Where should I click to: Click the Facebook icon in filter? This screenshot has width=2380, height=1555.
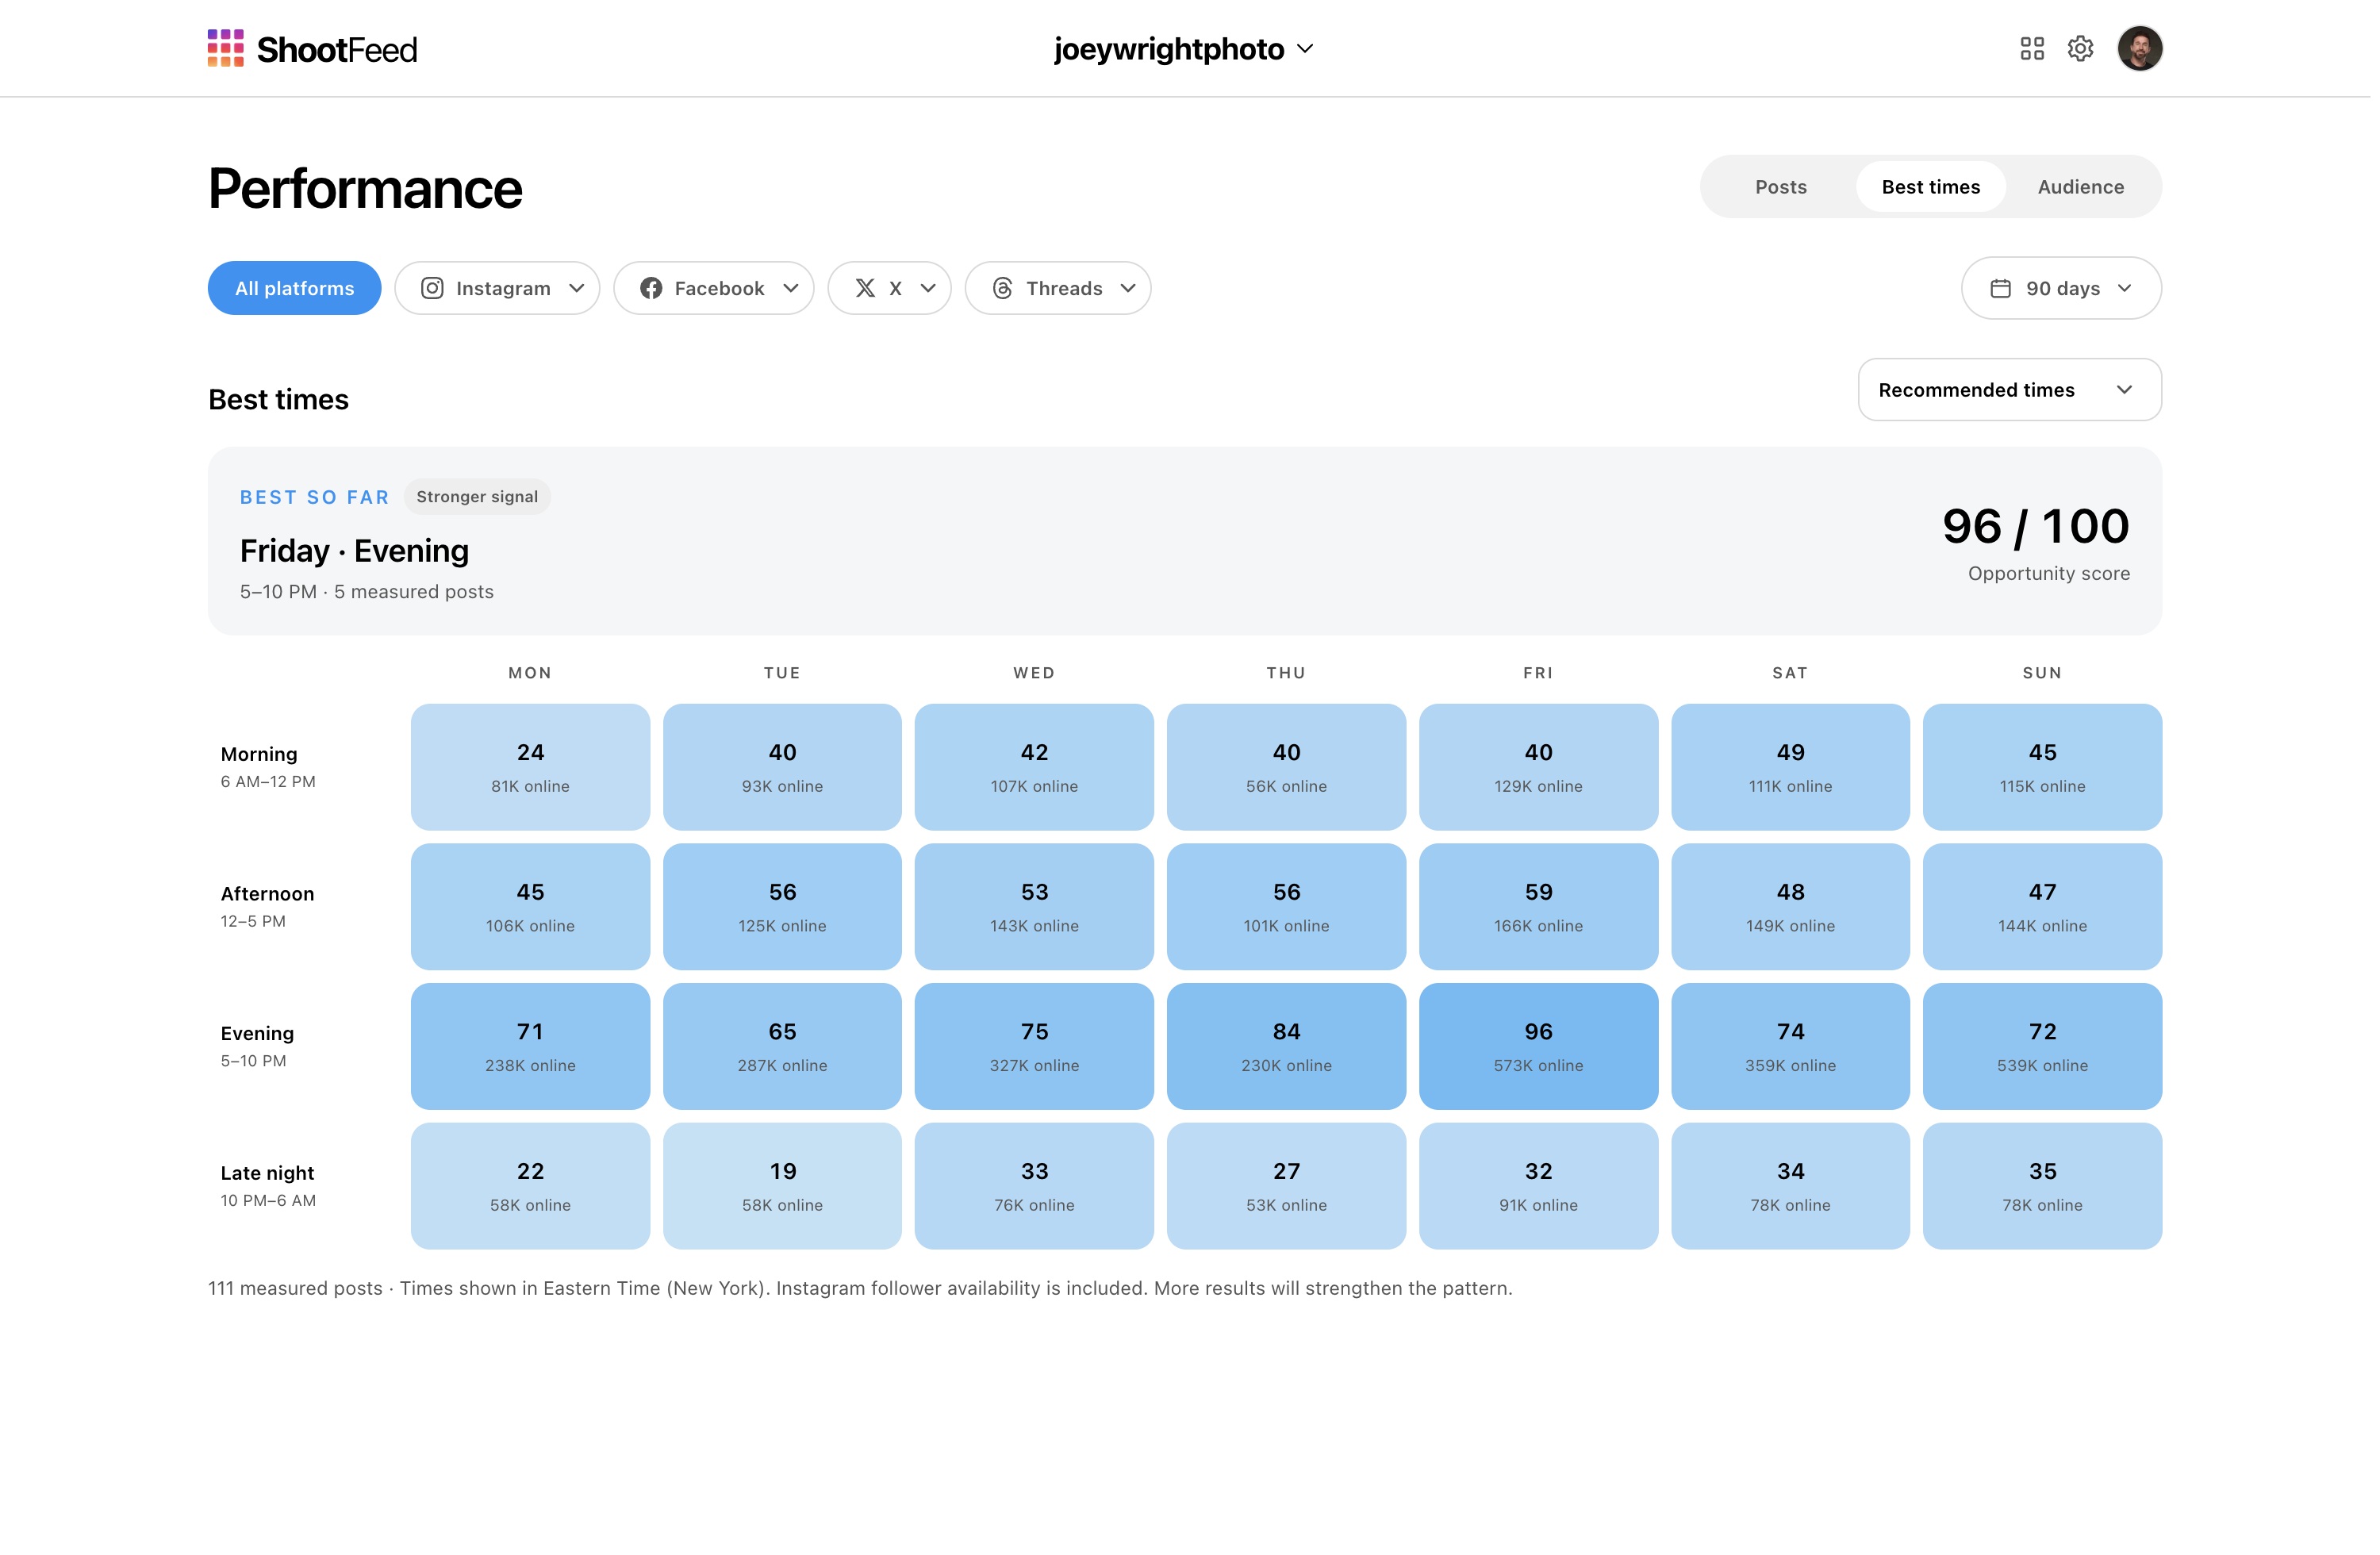click(x=653, y=289)
